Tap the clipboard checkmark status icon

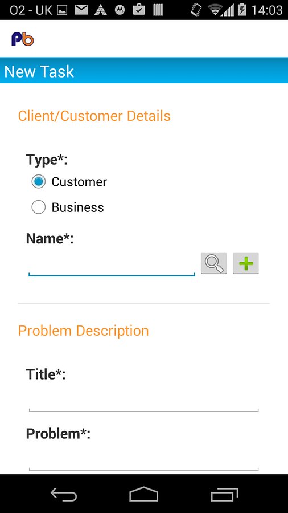pos(139,10)
